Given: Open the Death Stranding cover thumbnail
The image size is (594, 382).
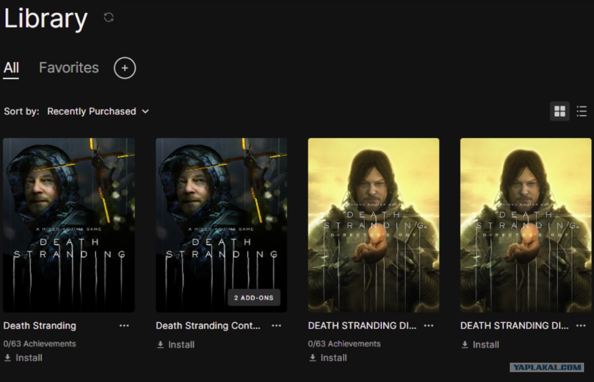Looking at the screenshot, I should [69, 225].
